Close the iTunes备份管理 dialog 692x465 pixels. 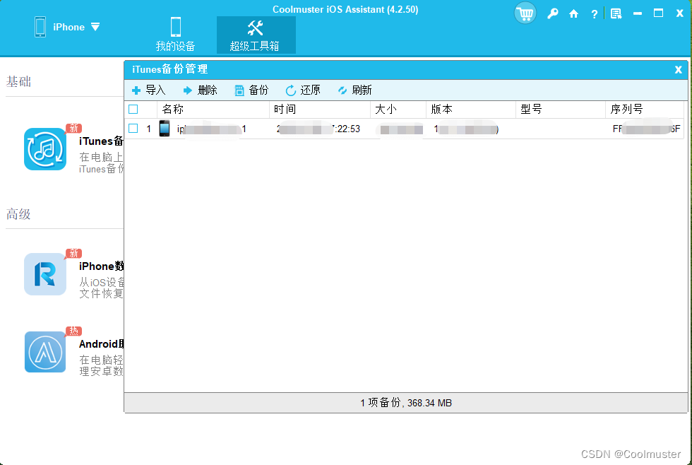679,69
